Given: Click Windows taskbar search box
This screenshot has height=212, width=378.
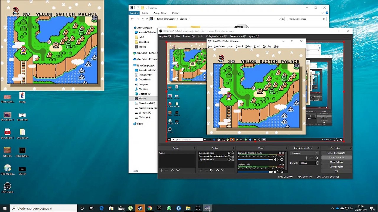Looking at the screenshot, I should point(43,208).
